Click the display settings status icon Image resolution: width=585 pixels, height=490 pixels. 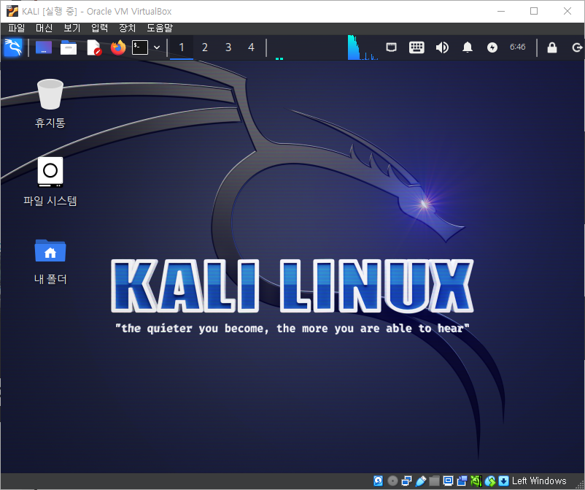coord(448,481)
